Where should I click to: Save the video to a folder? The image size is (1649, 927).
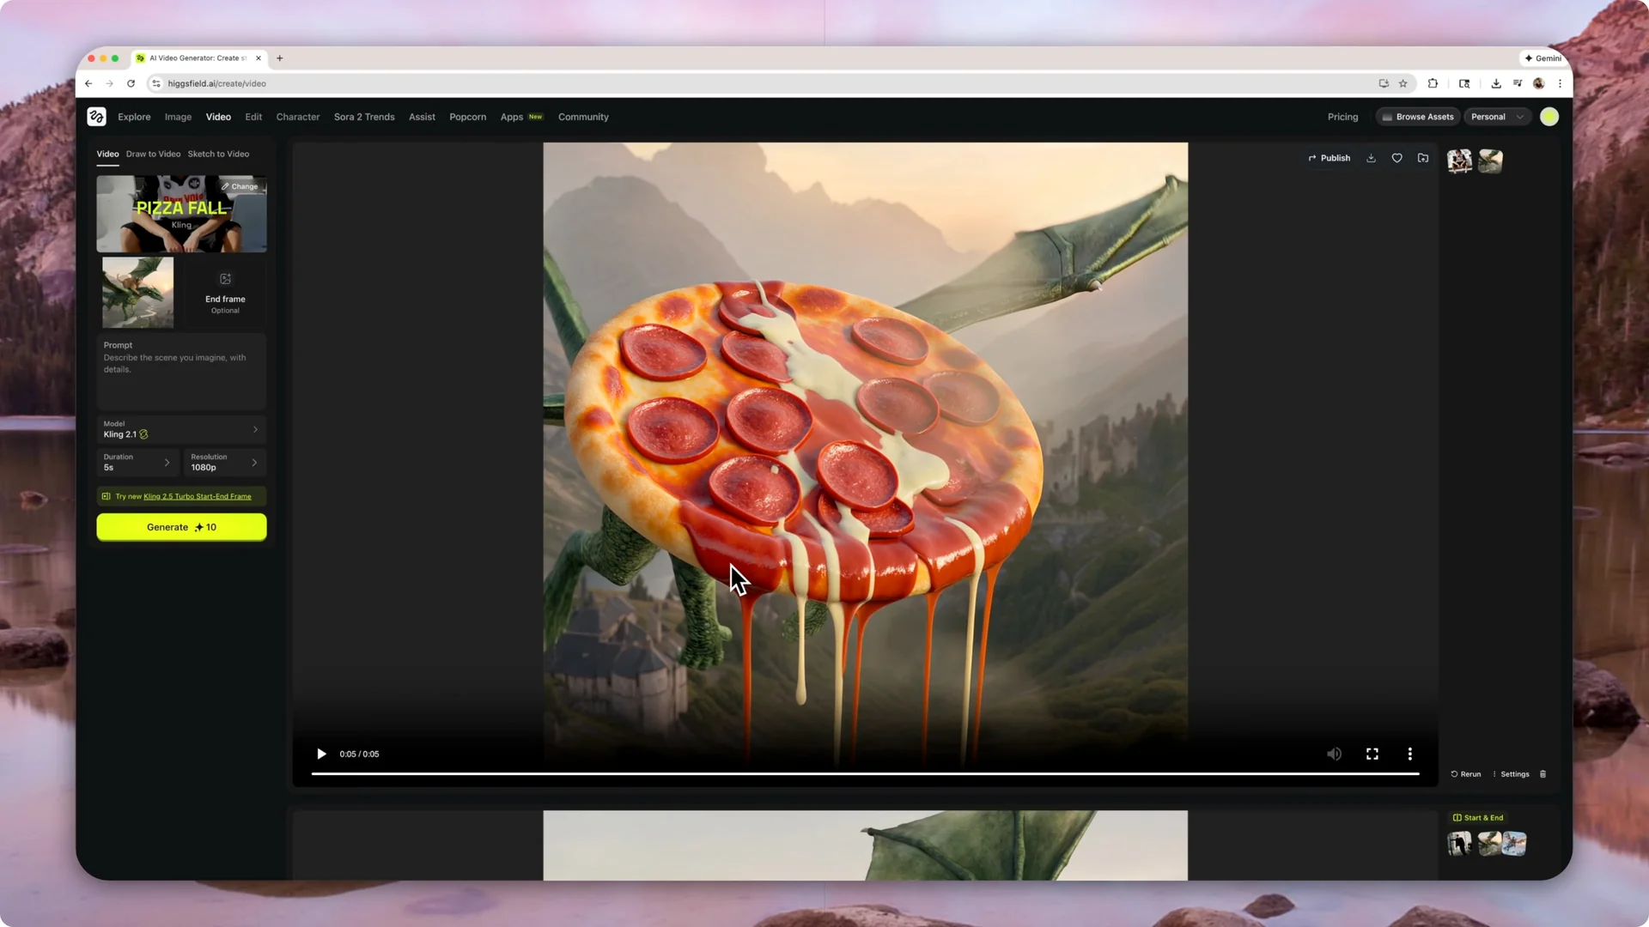[1423, 158]
